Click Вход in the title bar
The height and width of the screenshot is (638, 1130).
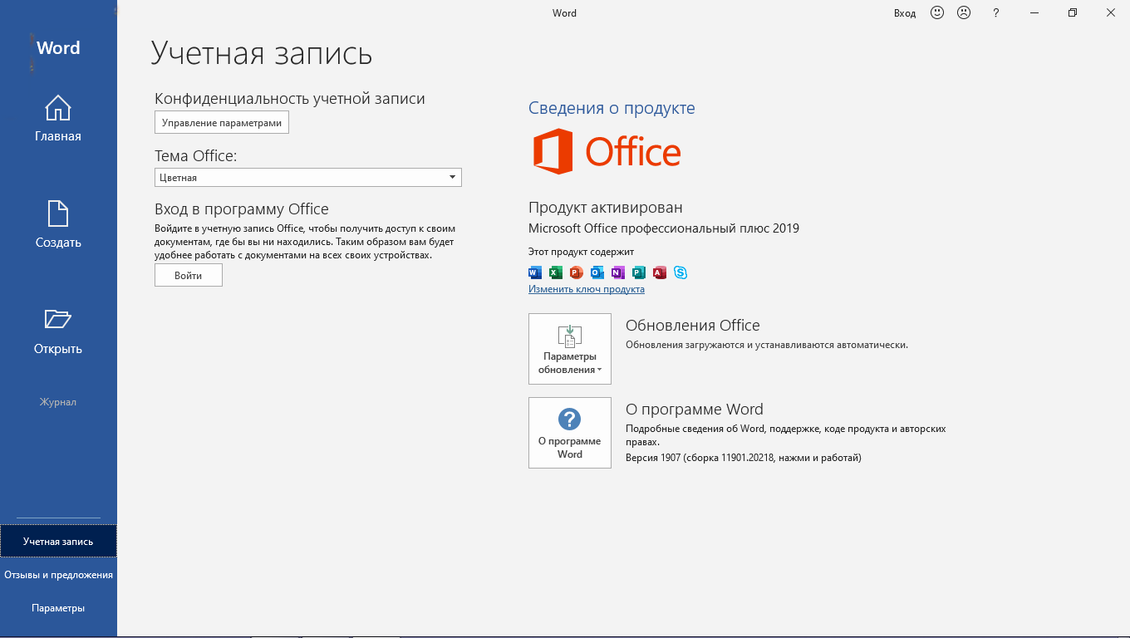tap(905, 13)
